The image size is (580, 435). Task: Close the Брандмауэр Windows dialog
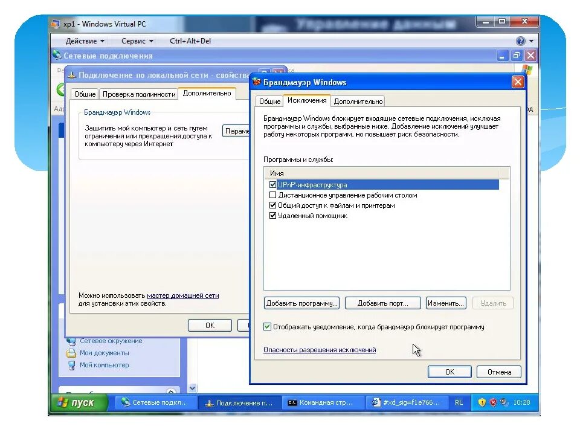(x=518, y=82)
